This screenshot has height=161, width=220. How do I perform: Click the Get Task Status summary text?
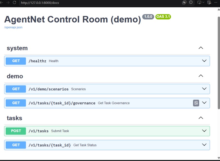tap(85, 145)
